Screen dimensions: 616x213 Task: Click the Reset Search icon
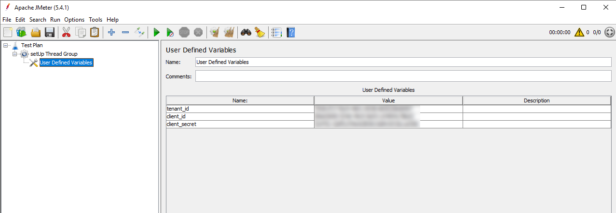[x=260, y=32]
